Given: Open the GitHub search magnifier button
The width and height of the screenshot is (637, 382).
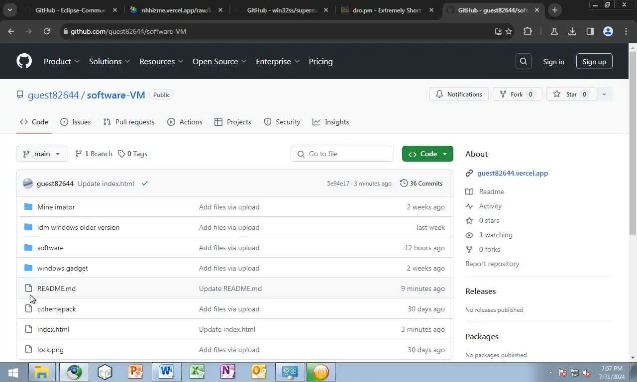Looking at the screenshot, I should coord(524,61).
